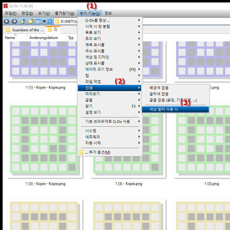Click the refresh icon in toolbar
The image size is (230, 230).
click(50, 21)
